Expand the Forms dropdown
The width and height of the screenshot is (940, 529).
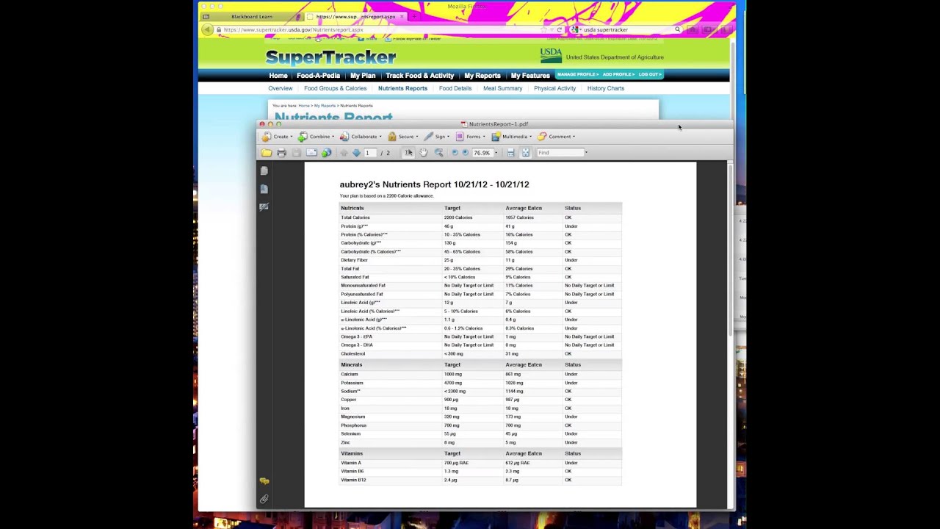click(x=471, y=137)
